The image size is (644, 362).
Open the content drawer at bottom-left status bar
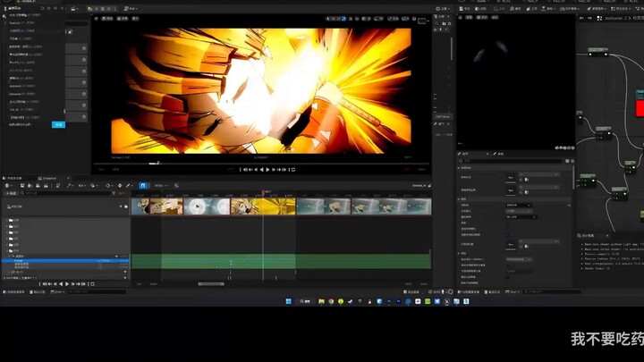[14, 291]
